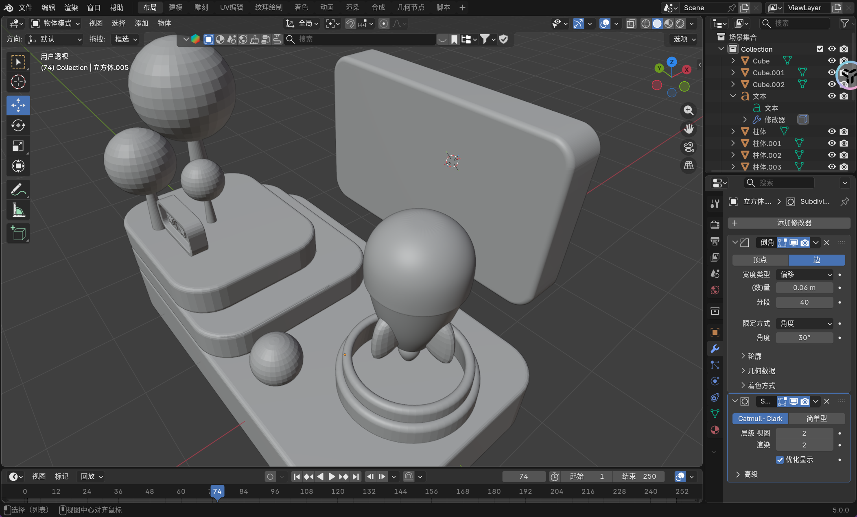Expand the 柱体.001 tree item
The height and width of the screenshot is (517, 857).
click(x=733, y=143)
